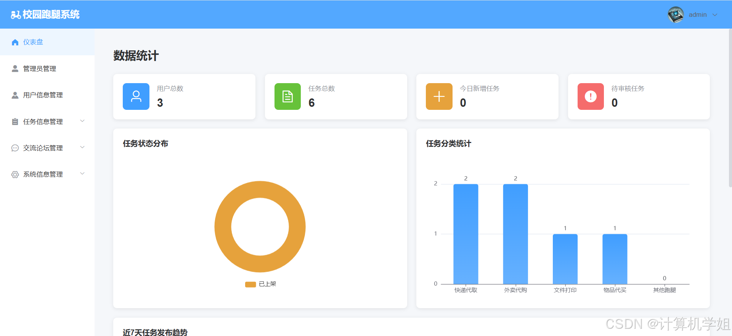Click the 快递代取 bar in chart
732x336 pixels.
click(466, 234)
